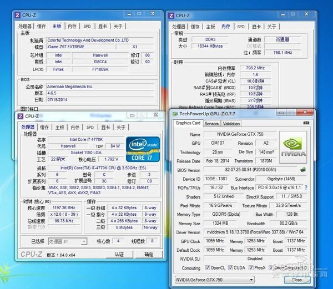The height and width of the screenshot is (289, 333).
Task: Toggle the DirectCompute 5.0 checkbox
Action: point(271,268)
